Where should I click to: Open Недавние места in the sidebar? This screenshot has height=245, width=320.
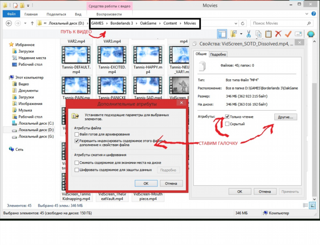[x=32, y=58]
